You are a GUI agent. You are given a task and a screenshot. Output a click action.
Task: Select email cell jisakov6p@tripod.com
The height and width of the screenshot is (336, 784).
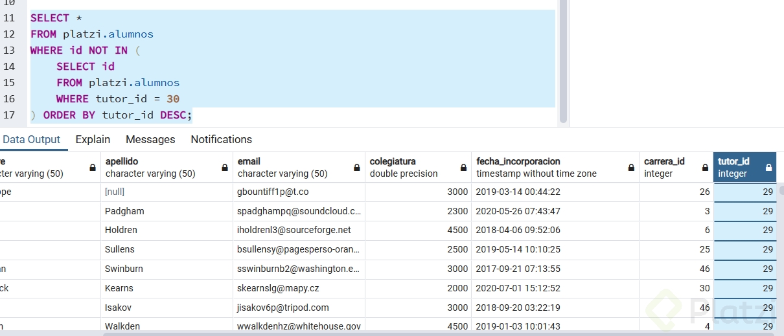299,308
